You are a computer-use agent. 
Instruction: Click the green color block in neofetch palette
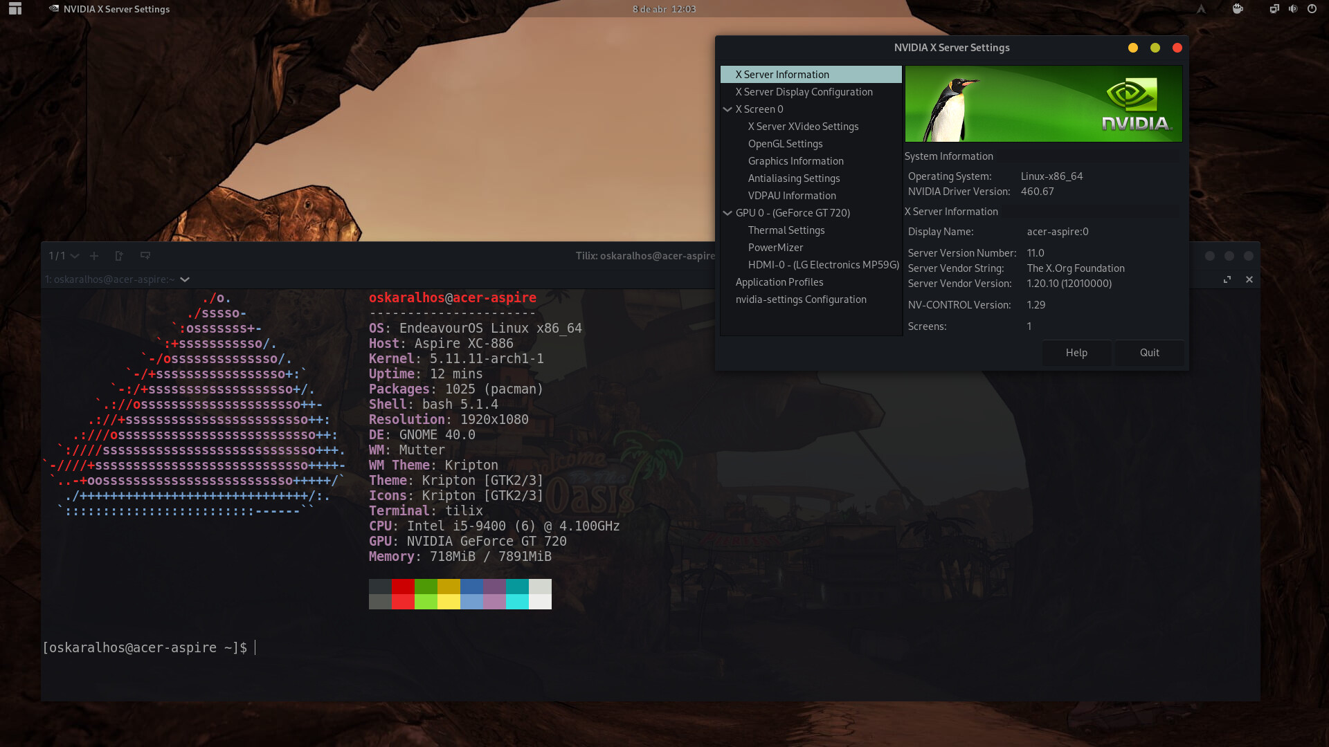tap(426, 587)
